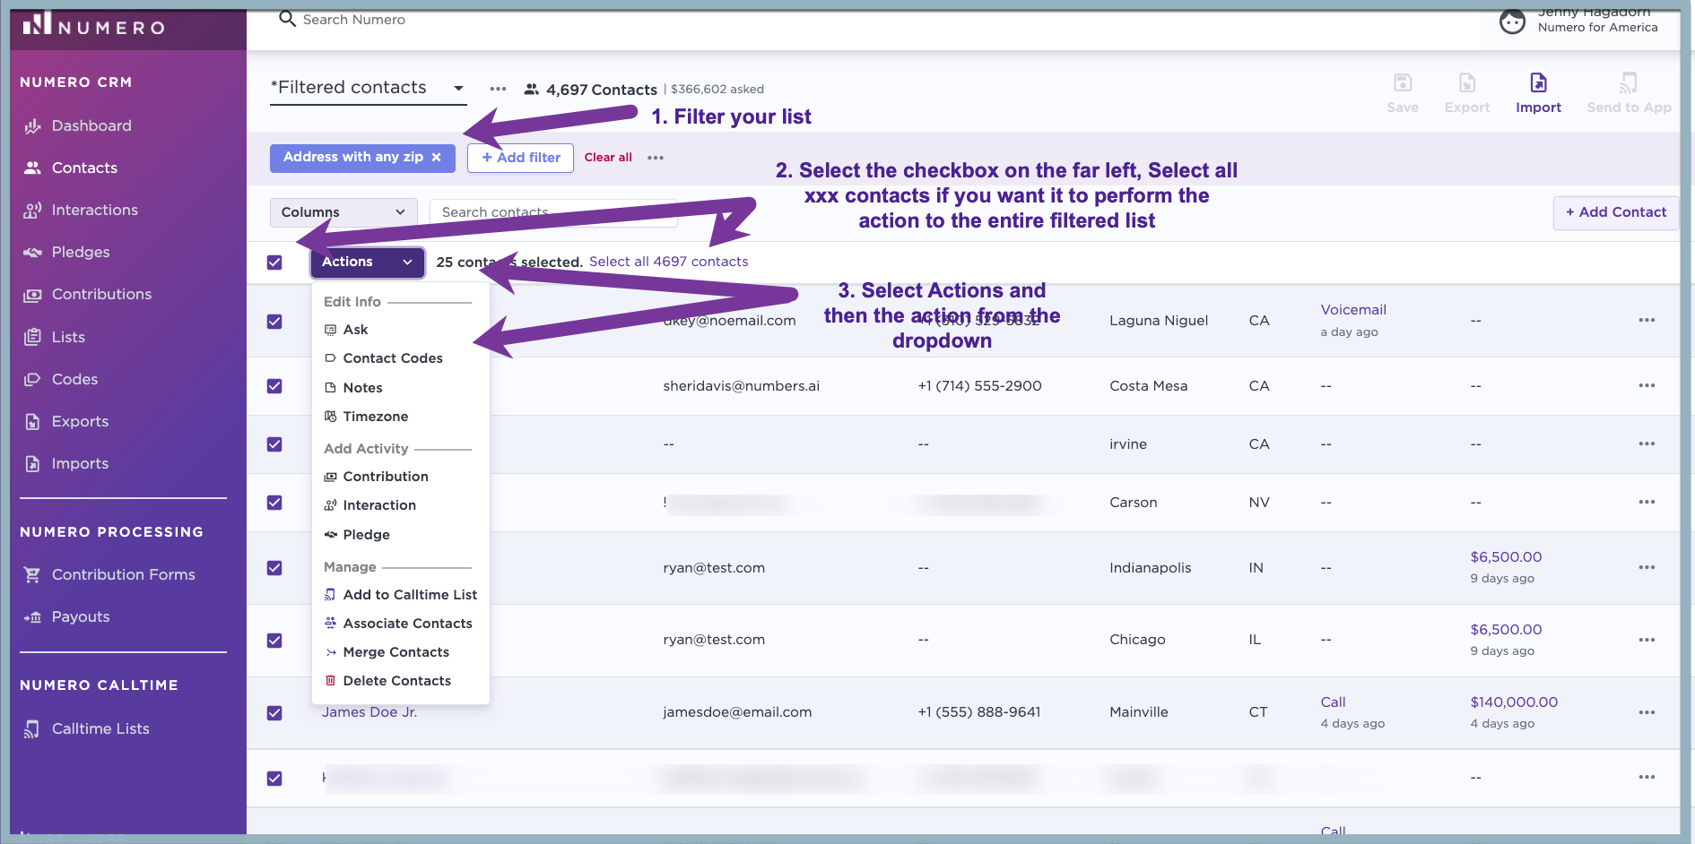Click the Codes tag icon in sidebar
The height and width of the screenshot is (844, 1695).
click(33, 379)
